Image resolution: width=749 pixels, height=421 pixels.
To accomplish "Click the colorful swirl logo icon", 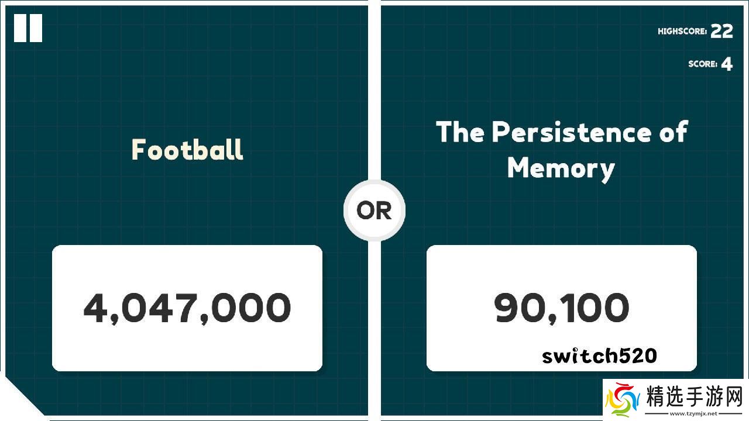I will click(x=622, y=400).
